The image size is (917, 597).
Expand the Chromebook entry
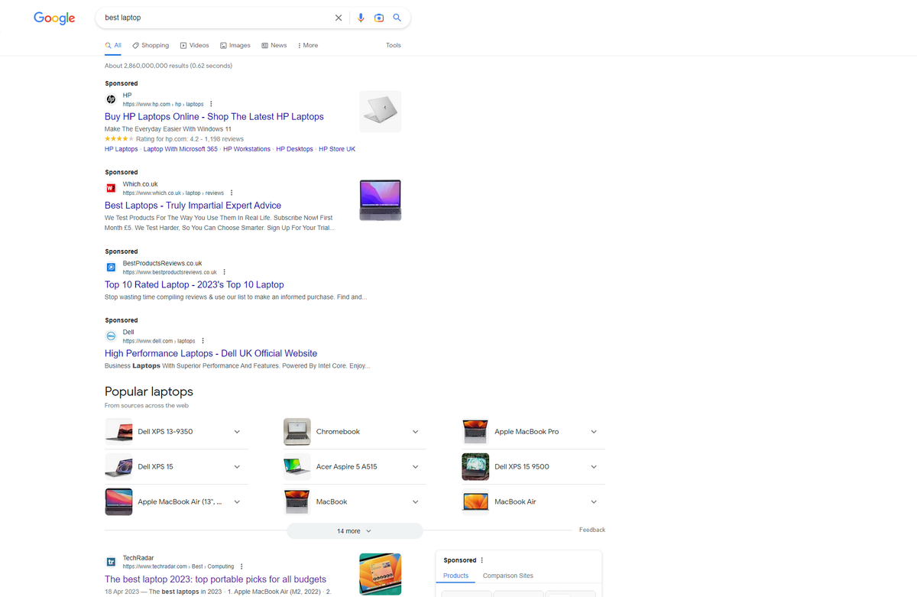click(415, 431)
